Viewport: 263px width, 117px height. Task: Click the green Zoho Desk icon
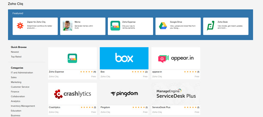211,26
